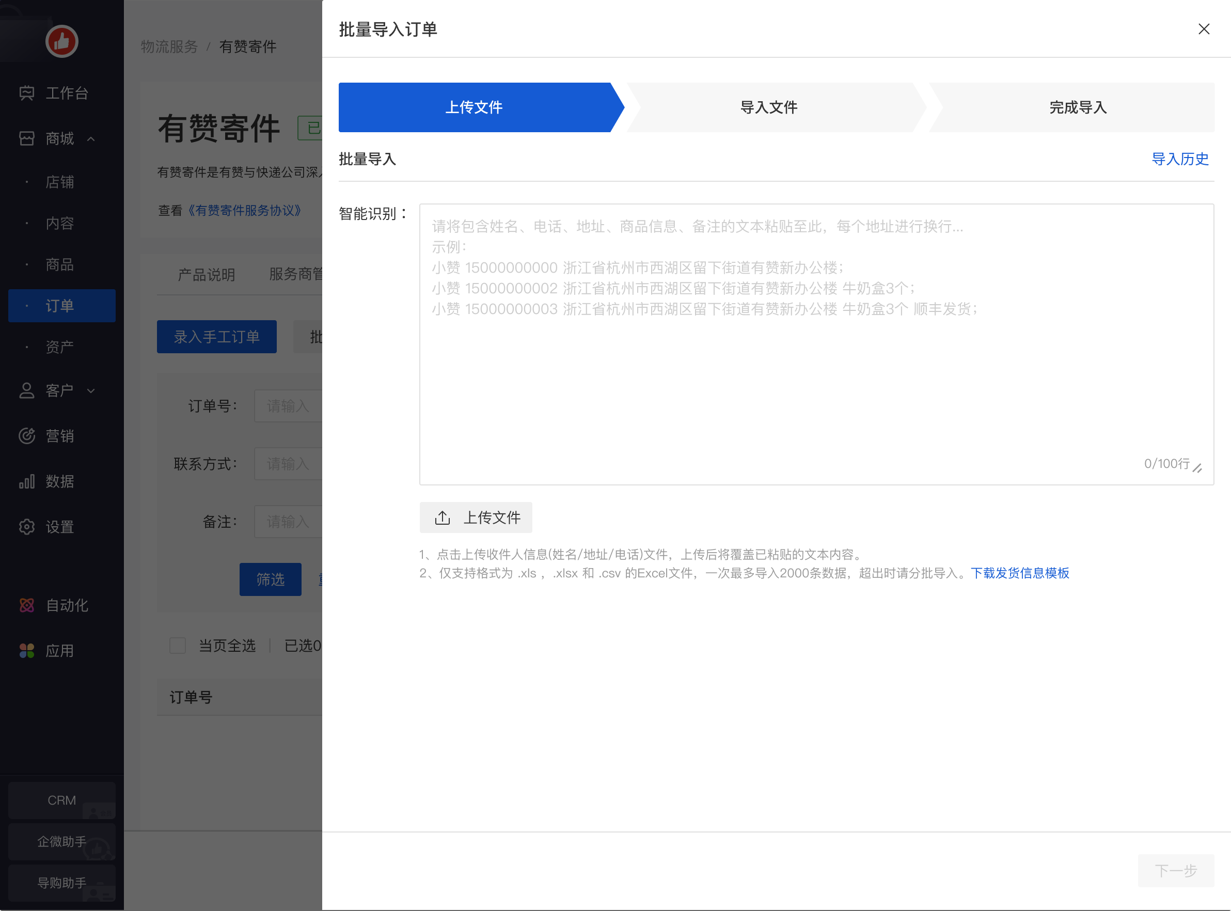Click 下载发货信息模板 template link

pos(1019,573)
